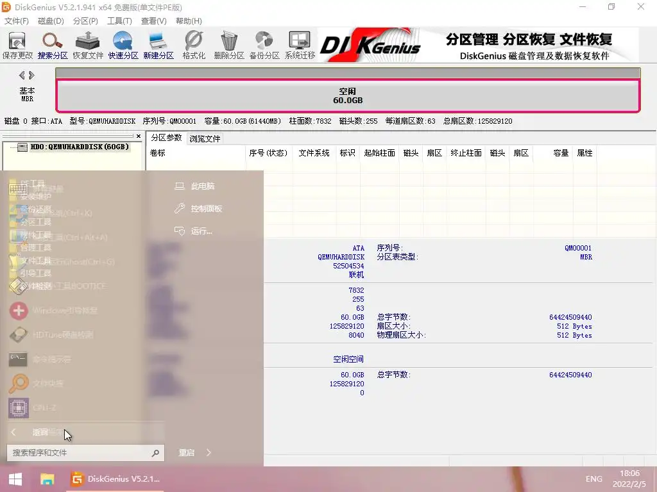Viewport: 657px width, 492px height.
Task: Open Search Partition (搜索分区) tool
Action: coord(53,45)
